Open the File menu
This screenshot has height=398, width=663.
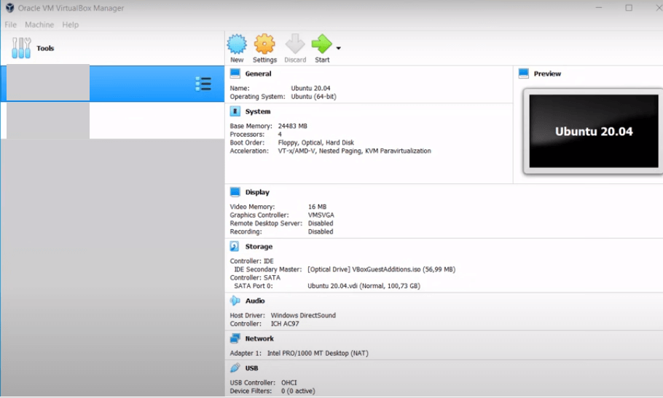[x=11, y=25]
